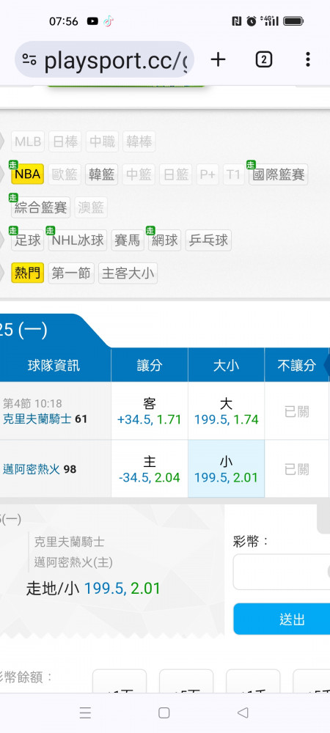Choose the 國際籃賽 category
Screen dimensions: 330x733
[278, 174]
